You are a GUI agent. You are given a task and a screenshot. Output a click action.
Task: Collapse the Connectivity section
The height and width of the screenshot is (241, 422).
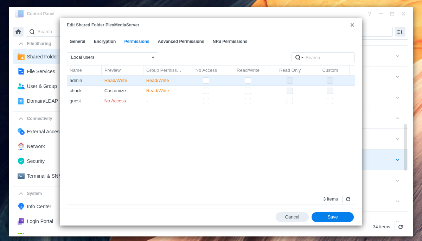pos(21,119)
